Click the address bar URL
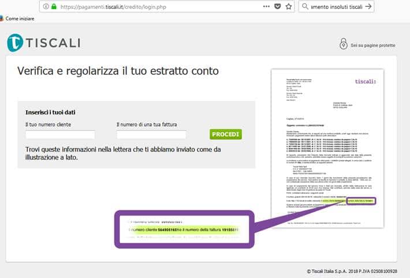 (113, 7)
